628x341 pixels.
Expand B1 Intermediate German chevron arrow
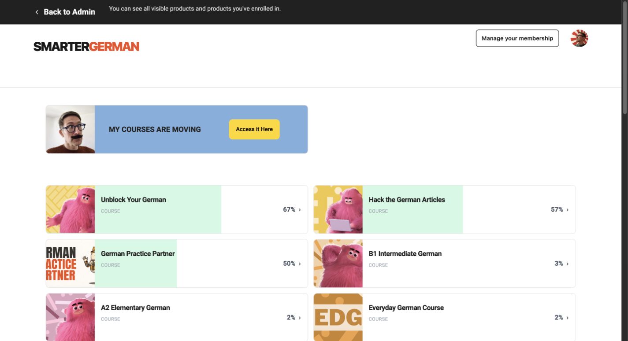coord(568,264)
